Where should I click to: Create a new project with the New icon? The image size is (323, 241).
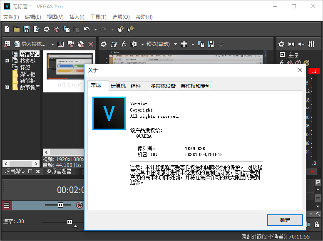click(7, 29)
